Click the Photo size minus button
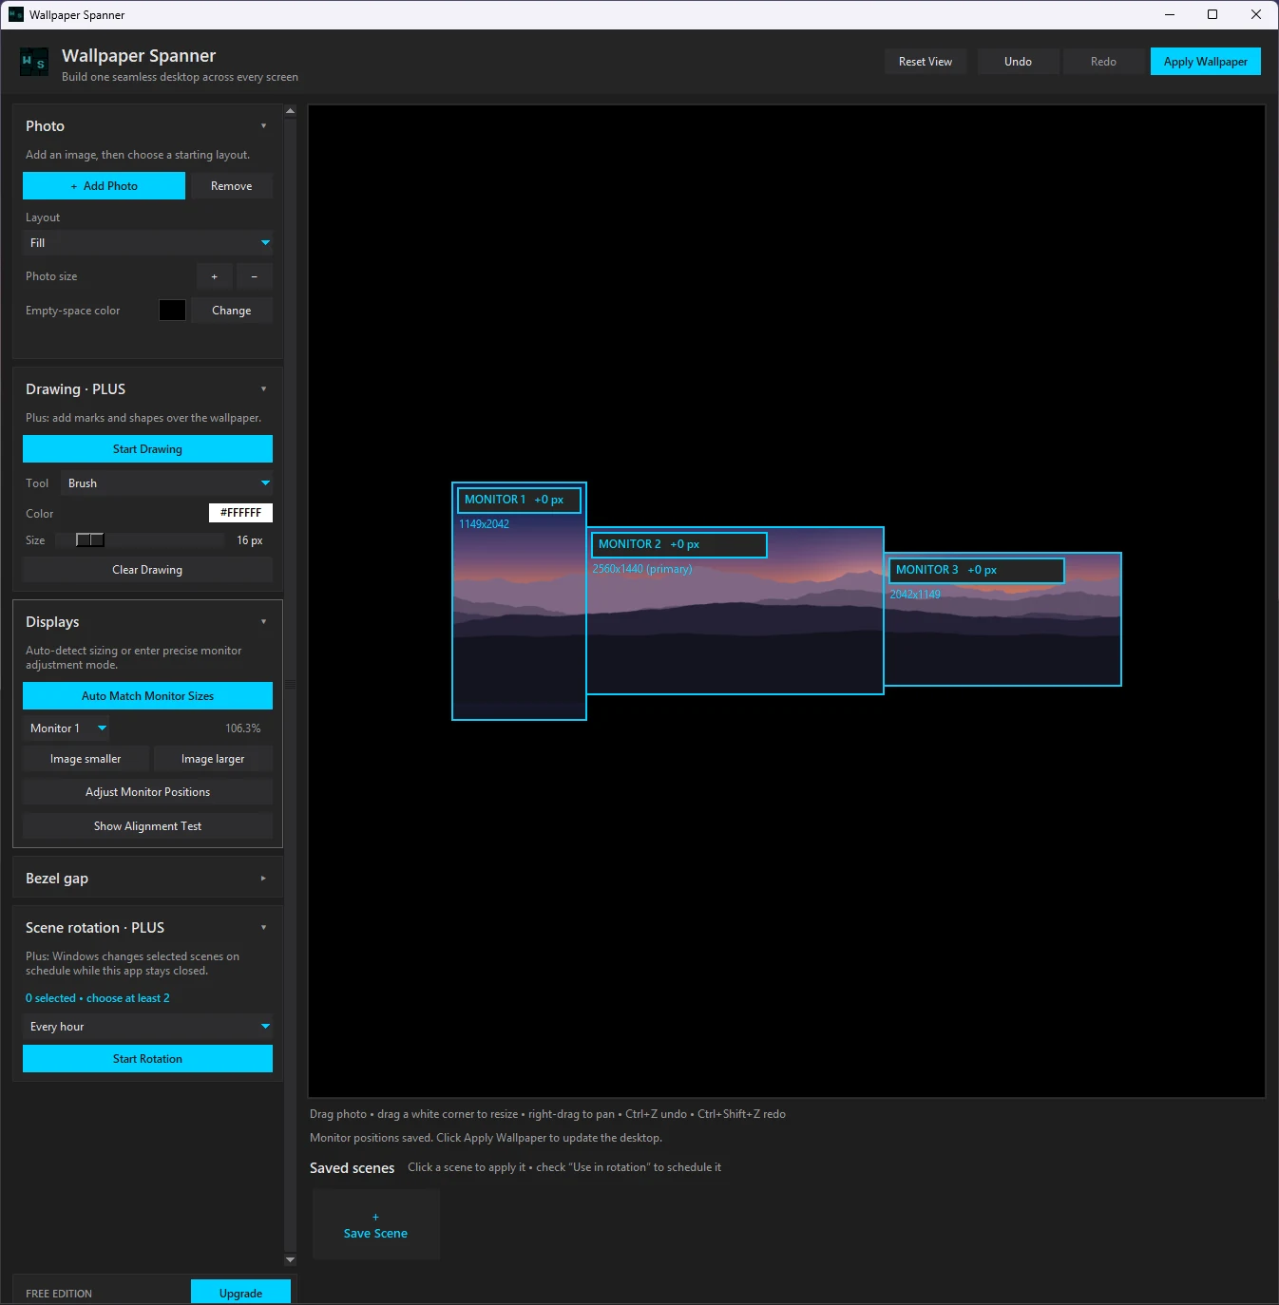 point(255,276)
